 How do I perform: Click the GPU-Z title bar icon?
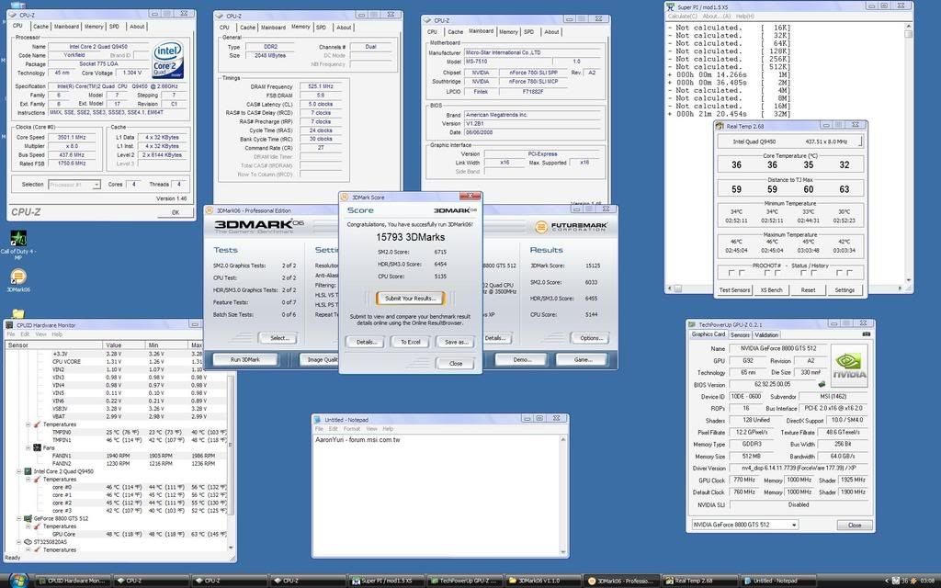click(692, 324)
